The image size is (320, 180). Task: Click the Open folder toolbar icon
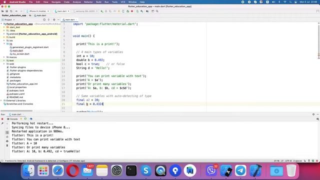2,11
